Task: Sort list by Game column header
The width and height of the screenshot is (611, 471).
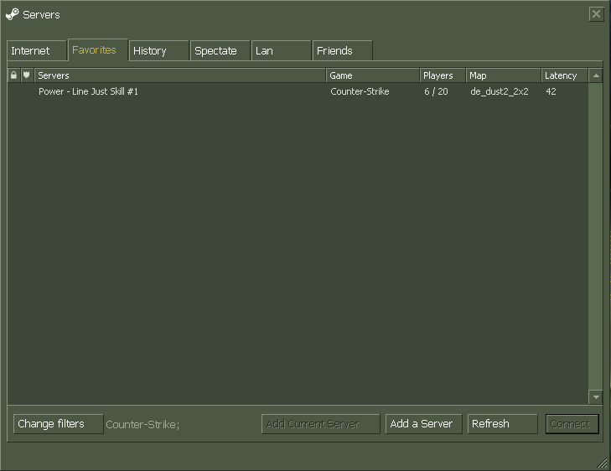Action: tap(372, 75)
